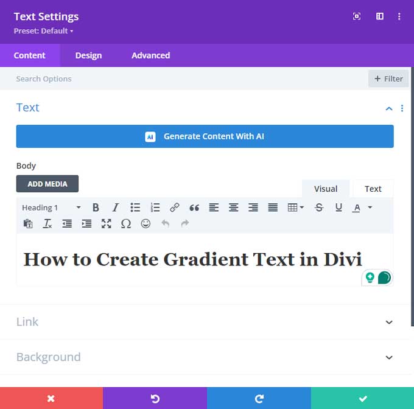Undo the last editor change
The image size is (414, 409).
165,224
